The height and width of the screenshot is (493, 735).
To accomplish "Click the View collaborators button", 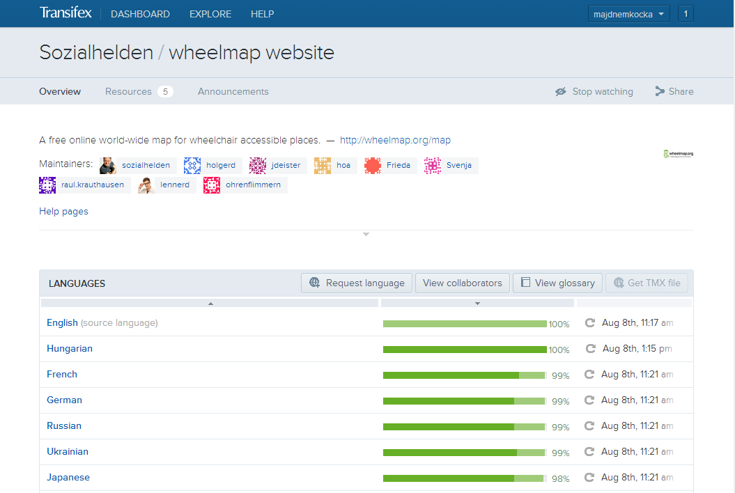I will click(463, 283).
